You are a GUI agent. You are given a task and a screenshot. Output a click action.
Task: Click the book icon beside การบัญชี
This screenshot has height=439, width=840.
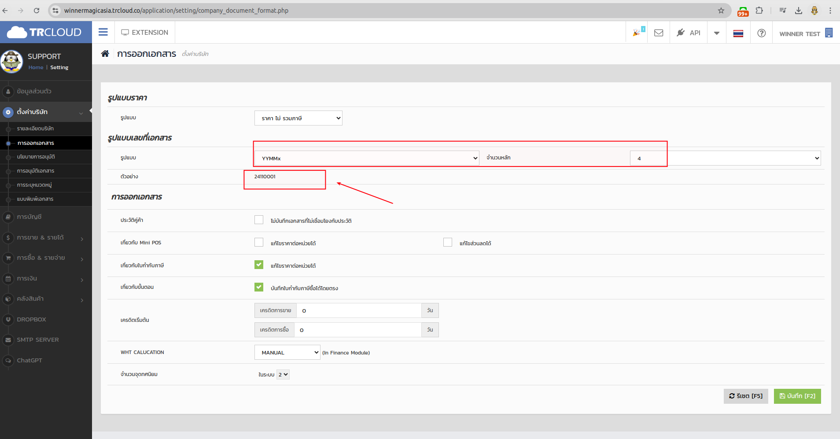coord(8,217)
